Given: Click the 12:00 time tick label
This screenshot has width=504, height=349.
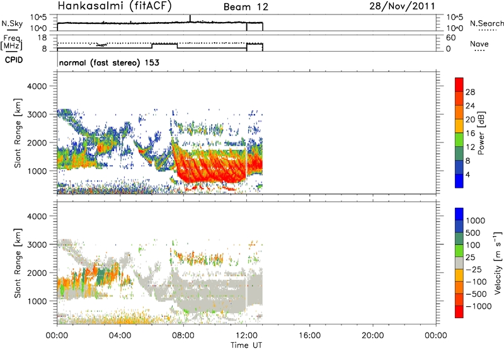Looking at the screenshot, I should [246, 336].
